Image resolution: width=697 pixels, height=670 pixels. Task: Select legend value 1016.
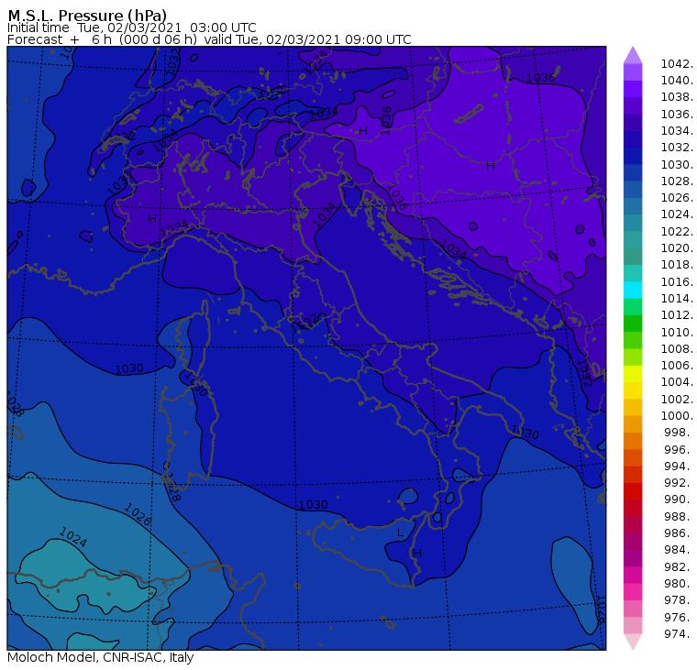677,281
